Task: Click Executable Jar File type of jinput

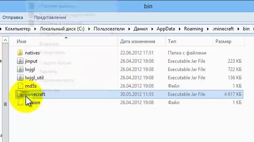Action: [187, 61]
